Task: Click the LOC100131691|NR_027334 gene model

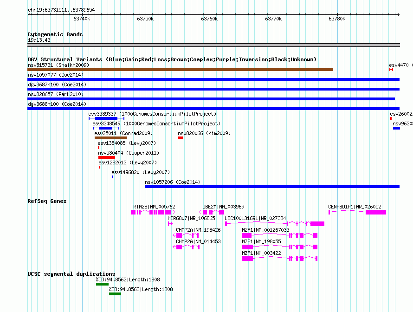Action: pyautogui.click(x=275, y=224)
